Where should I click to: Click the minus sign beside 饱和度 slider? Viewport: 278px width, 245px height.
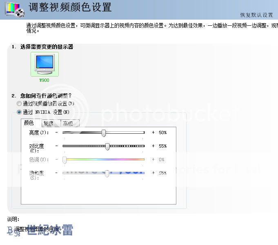pos(56,173)
